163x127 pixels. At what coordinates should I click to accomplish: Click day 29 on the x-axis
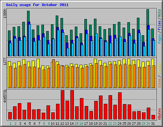[143, 124]
